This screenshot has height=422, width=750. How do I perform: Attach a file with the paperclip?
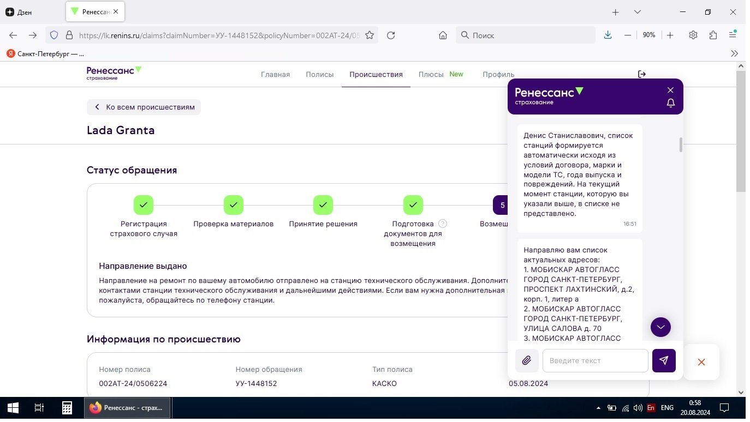click(x=526, y=360)
